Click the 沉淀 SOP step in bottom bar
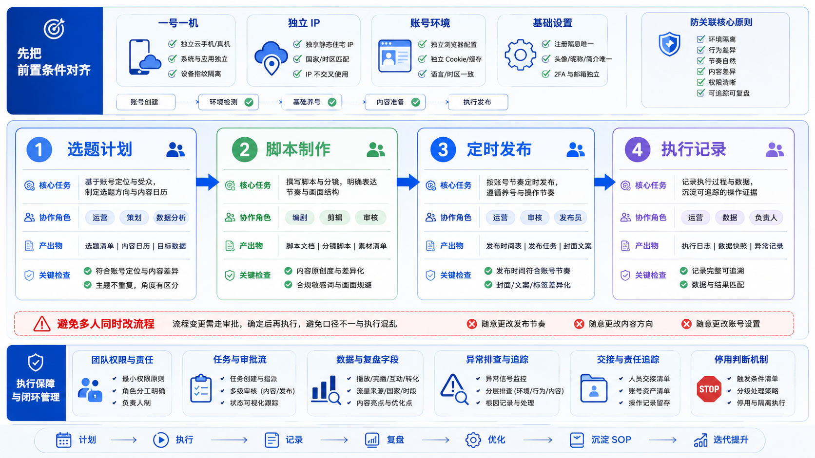Image resolution: width=815 pixels, height=458 pixels. tap(601, 440)
